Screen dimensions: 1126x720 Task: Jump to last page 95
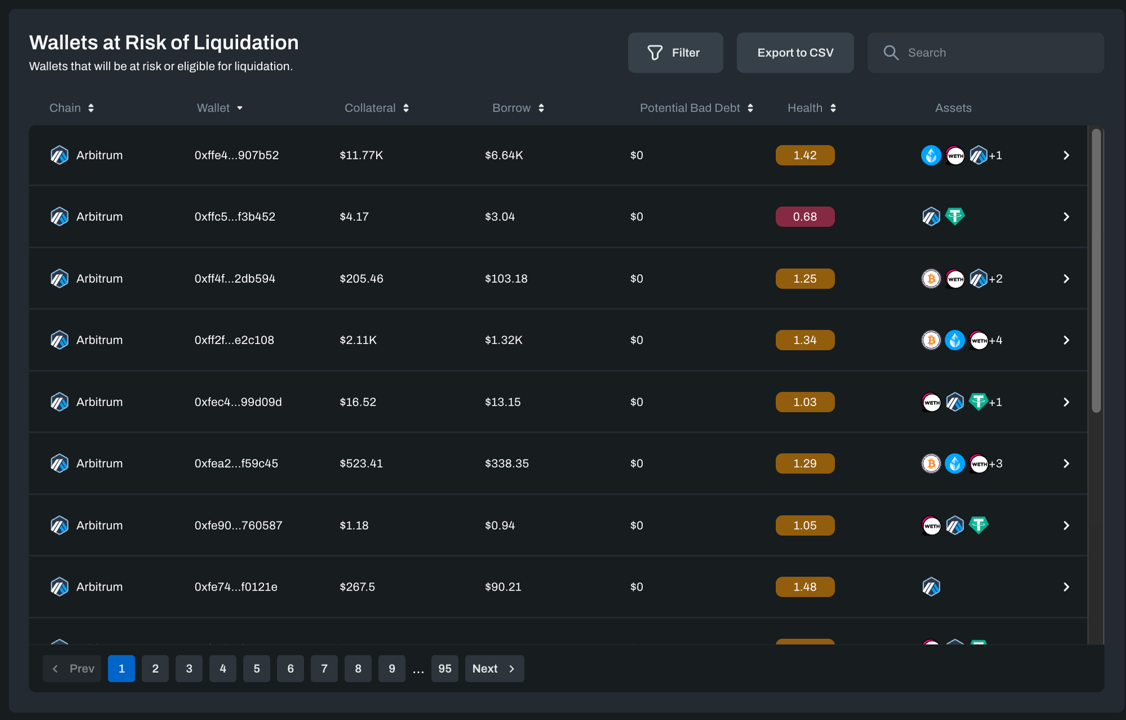click(445, 668)
